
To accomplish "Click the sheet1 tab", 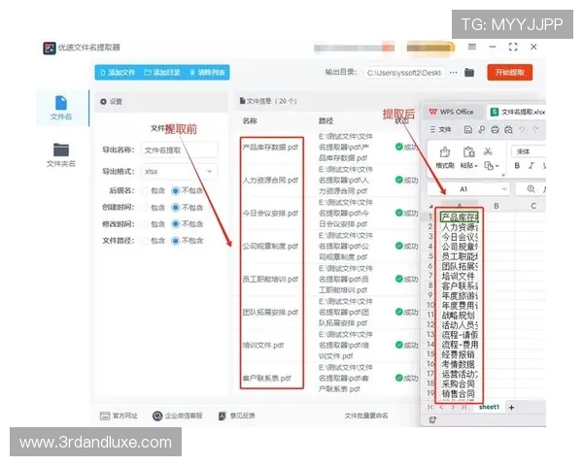I will [490, 407].
